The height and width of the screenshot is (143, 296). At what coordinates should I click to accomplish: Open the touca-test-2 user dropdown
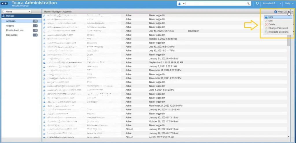[272, 3]
